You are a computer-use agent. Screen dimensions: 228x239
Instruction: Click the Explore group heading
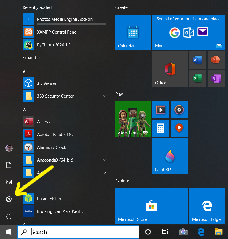point(122,181)
